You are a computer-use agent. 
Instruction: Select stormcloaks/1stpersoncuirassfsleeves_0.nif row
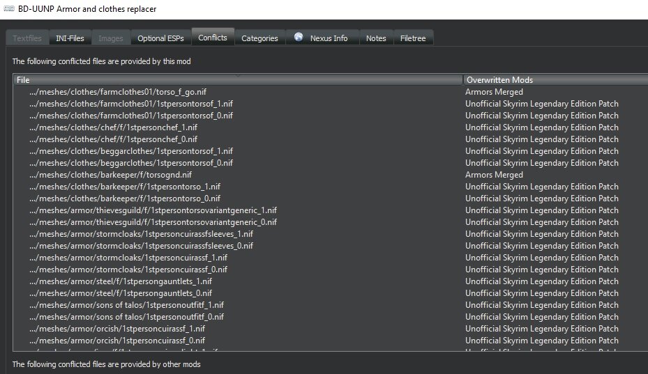click(x=330, y=246)
